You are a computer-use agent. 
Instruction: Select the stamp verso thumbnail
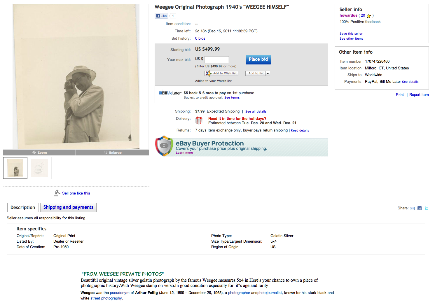[x=40, y=168]
